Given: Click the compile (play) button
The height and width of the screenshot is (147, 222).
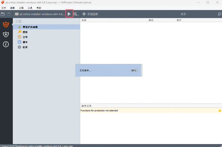Looking at the screenshot, I should coord(69,14).
